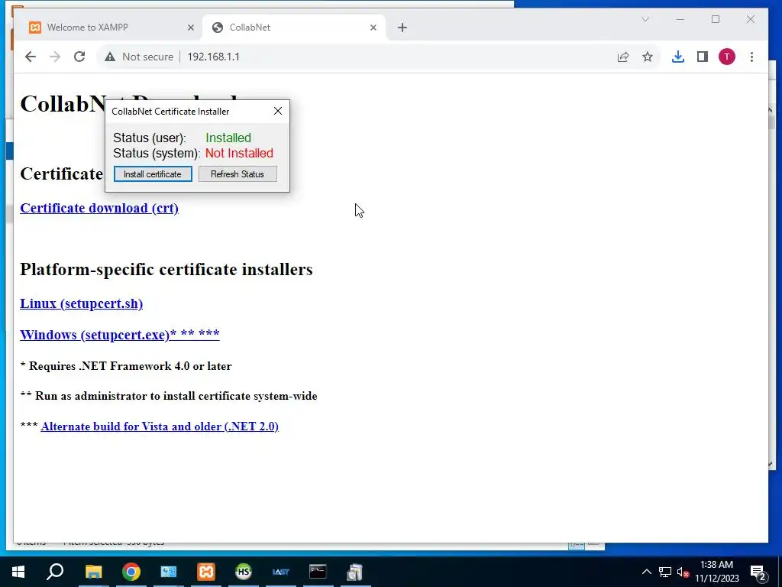Image resolution: width=782 pixels, height=587 pixels.
Task: Open taskbar search
Action: [55, 572]
